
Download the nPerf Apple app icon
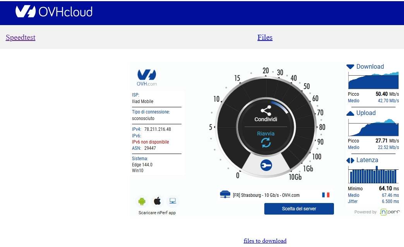[157, 201]
